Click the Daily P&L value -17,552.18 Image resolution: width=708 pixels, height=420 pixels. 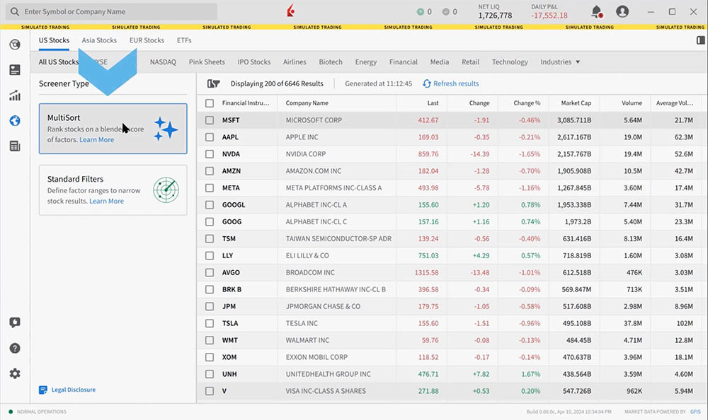click(x=549, y=16)
